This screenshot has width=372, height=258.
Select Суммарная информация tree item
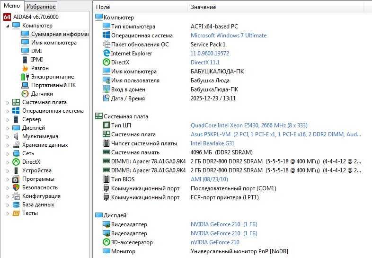[59, 34]
